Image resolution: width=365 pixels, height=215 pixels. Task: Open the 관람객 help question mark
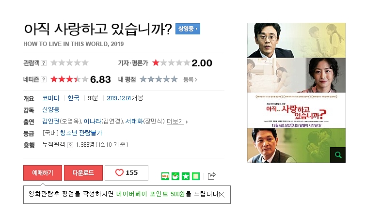[44, 63]
